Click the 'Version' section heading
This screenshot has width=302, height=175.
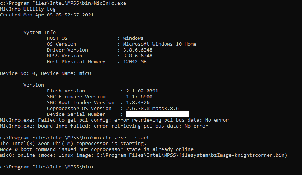[x=34, y=85]
